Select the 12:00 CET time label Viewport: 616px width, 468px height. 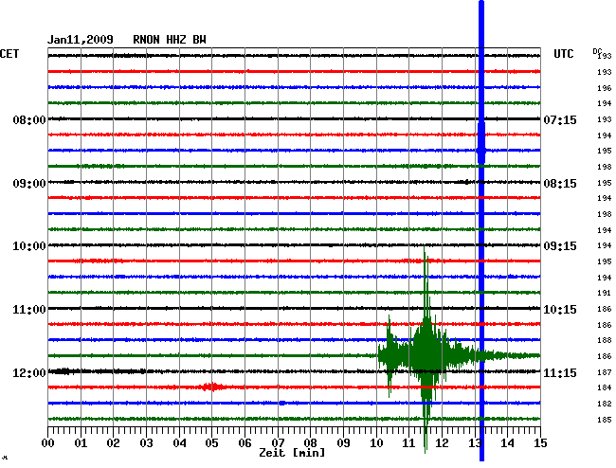click(x=29, y=372)
